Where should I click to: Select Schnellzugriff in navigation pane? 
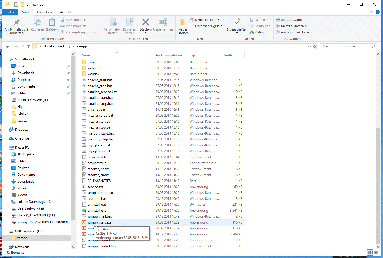pyautogui.click(x=25, y=59)
